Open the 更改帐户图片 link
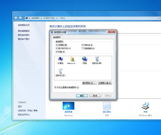 (x=24, y=39)
